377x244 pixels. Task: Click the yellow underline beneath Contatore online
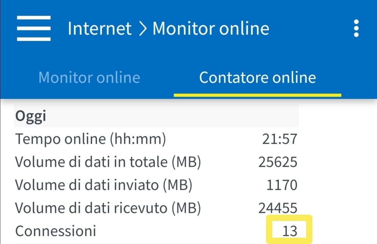coord(257,95)
